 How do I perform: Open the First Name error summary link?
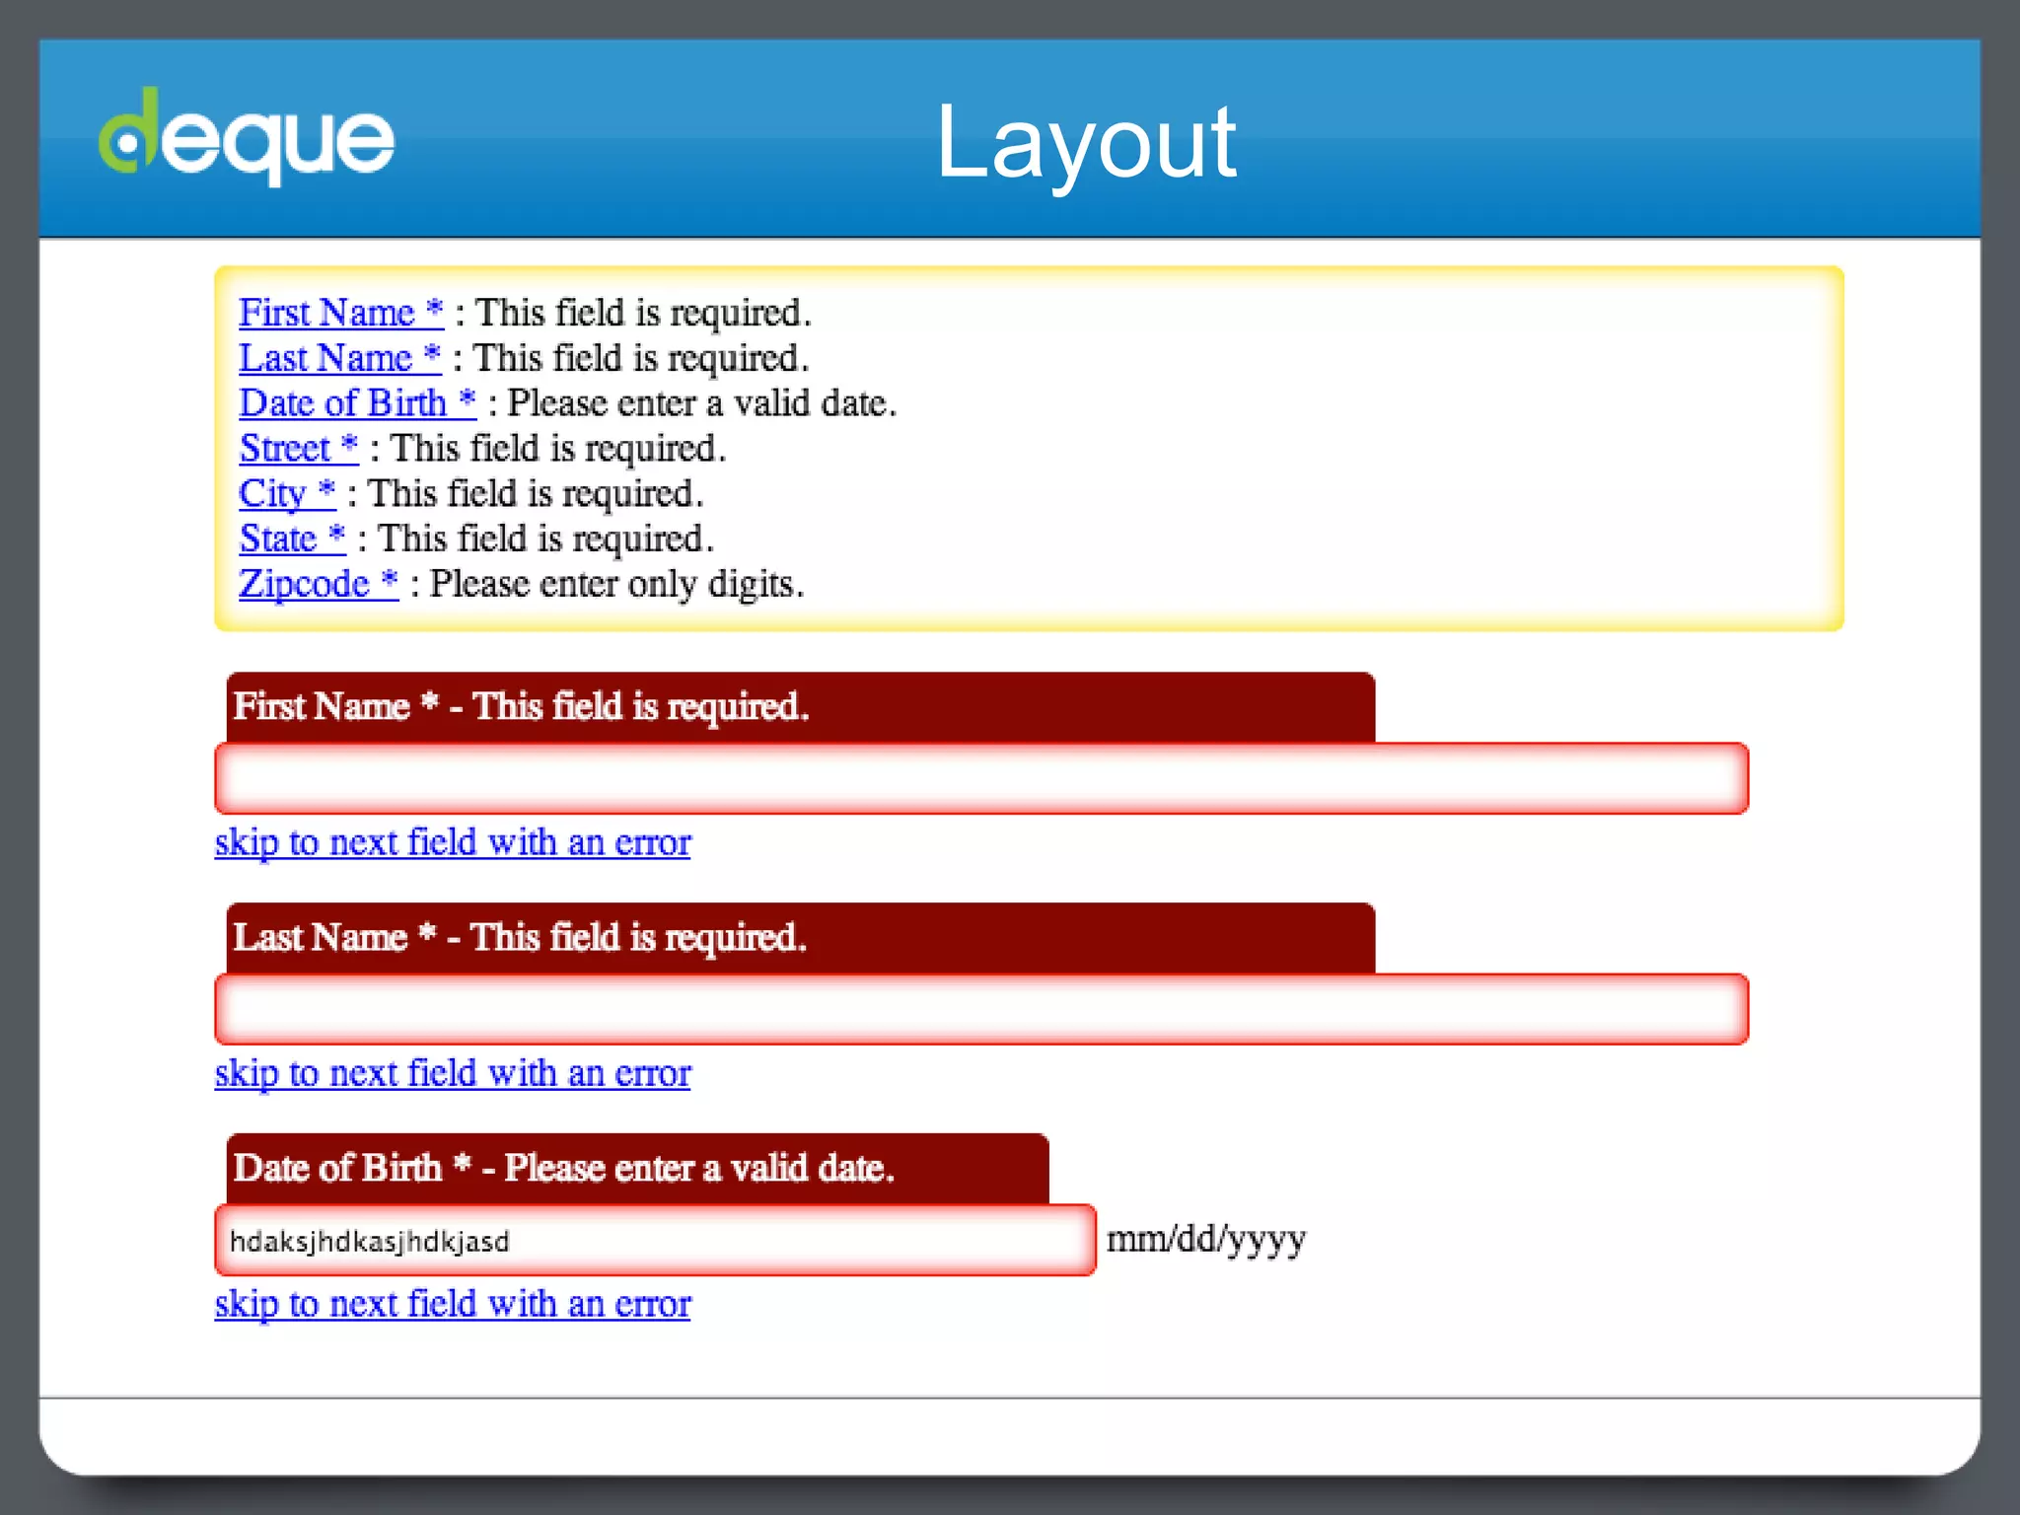(x=340, y=313)
